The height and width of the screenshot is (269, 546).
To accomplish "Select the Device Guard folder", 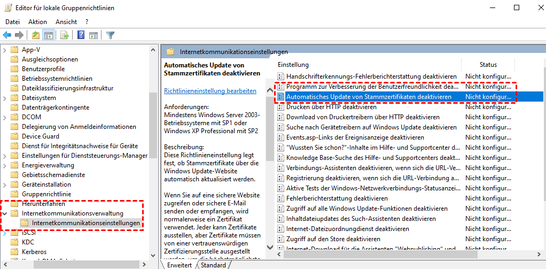I will pyautogui.click(x=41, y=136).
